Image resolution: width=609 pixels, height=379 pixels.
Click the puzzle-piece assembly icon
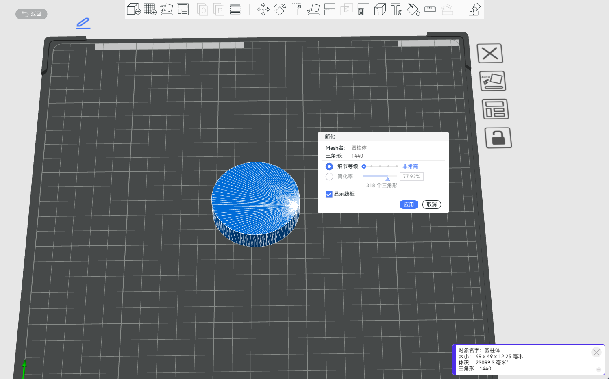(x=474, y=9)
